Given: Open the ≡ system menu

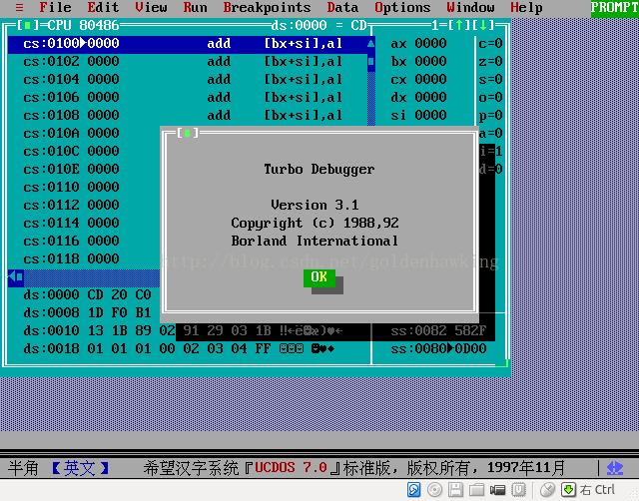Looking at the screenshot, I should [x=19, y=8].
